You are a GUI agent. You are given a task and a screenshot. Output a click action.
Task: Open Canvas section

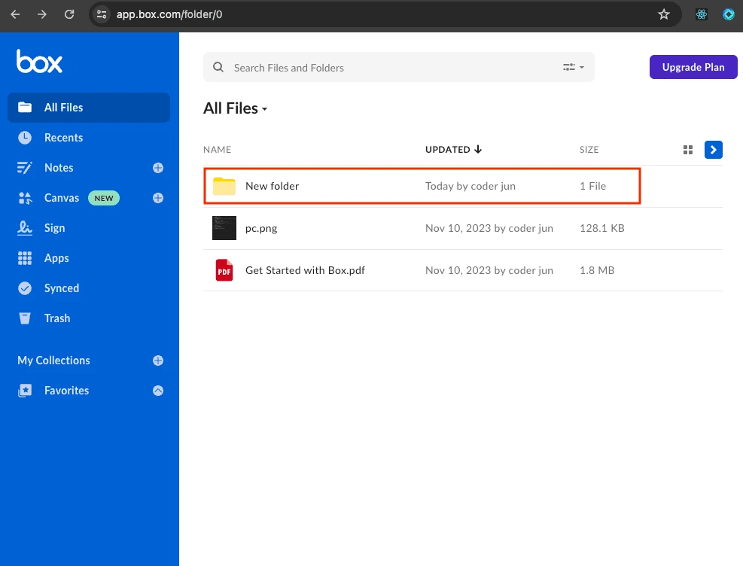(x=62, y=198)
